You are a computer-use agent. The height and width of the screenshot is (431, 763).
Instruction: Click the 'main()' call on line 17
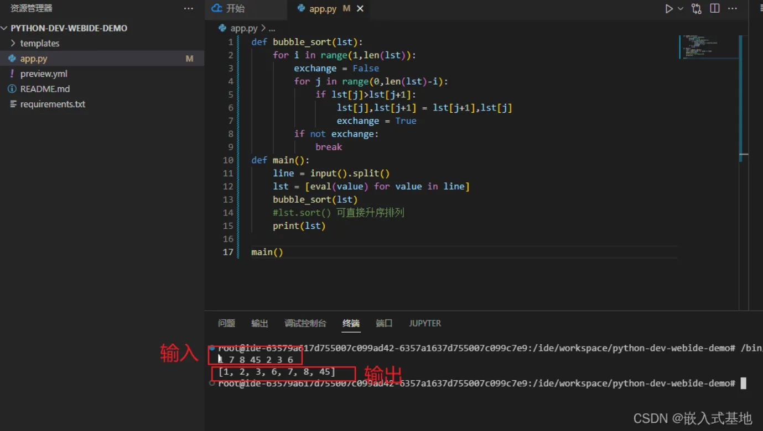tap(267, 252)
